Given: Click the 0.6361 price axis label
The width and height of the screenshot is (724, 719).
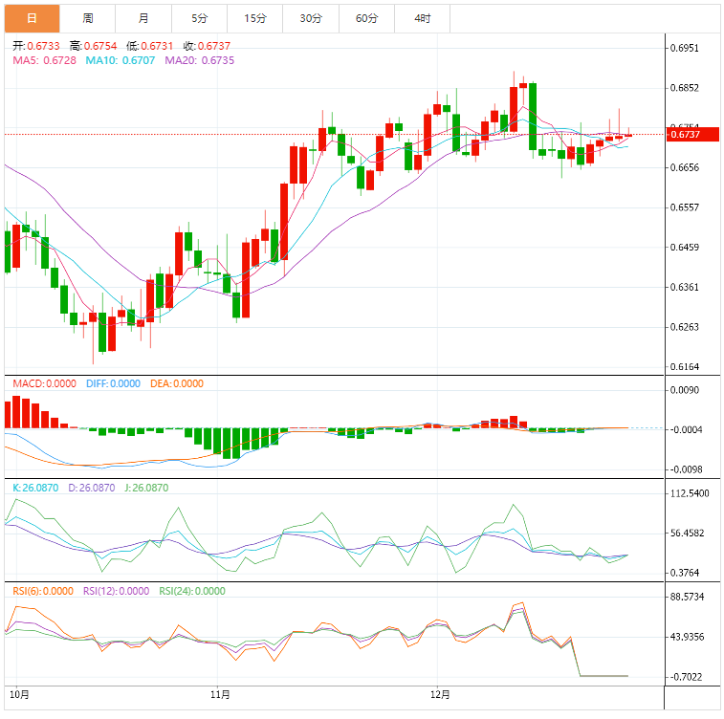Looking at the screenshot, I should click(x=684, y=287).
